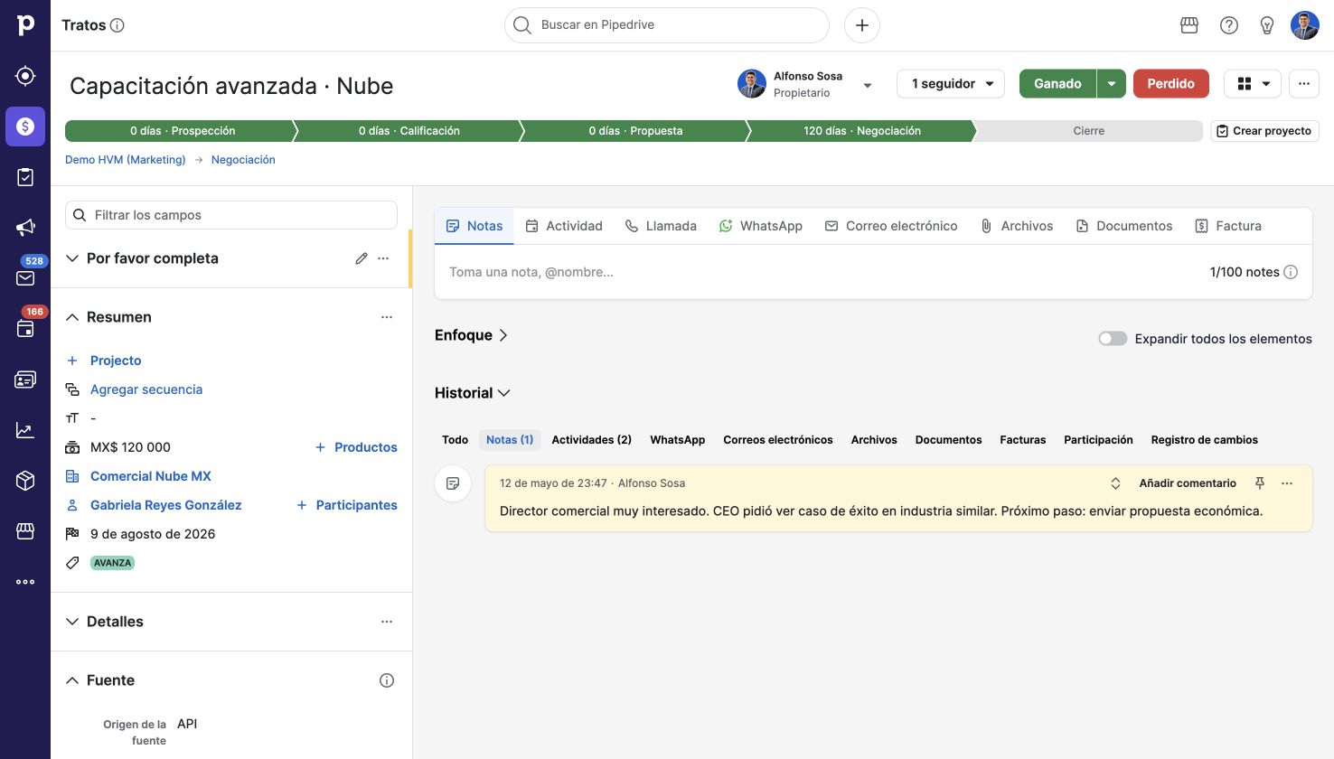Open help question mark icon
This screenshot has width=1334, height=759.
1229,25
